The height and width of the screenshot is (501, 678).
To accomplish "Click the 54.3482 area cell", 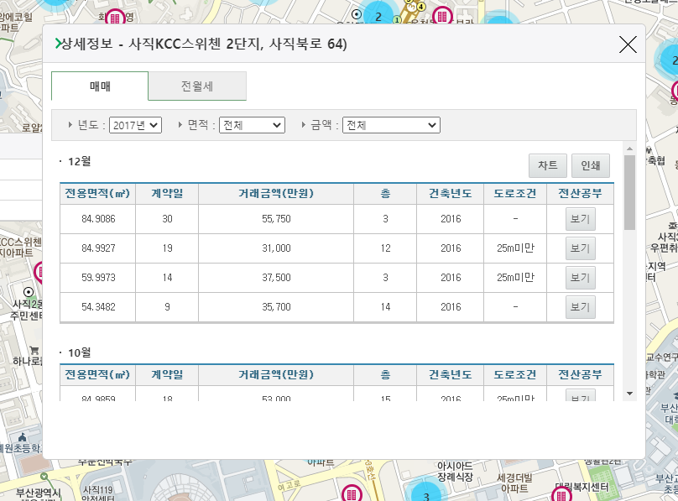I will coord(98,307).
